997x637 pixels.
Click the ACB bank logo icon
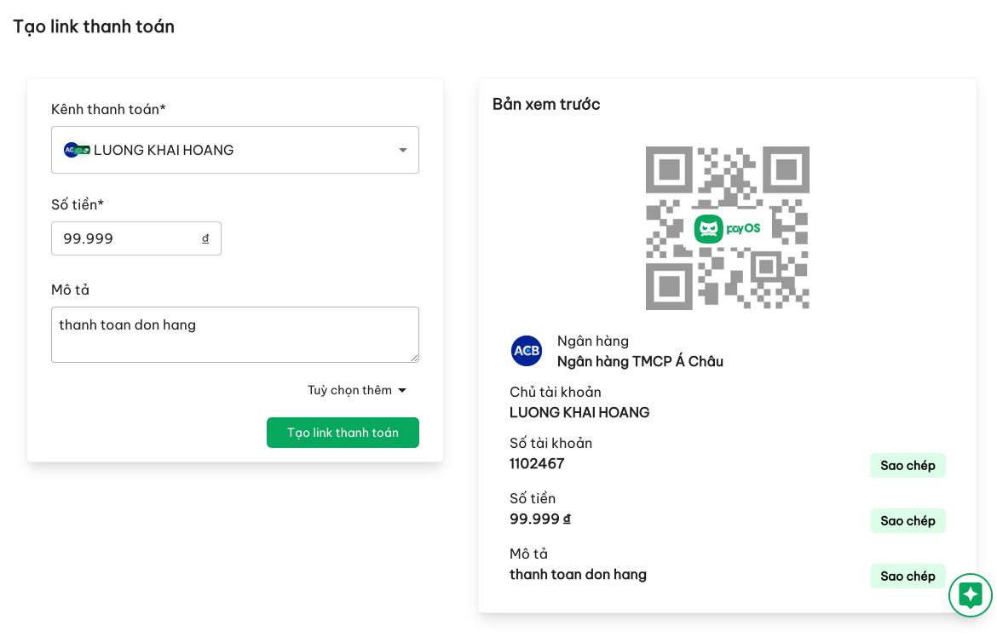click(x=527, y=351)
